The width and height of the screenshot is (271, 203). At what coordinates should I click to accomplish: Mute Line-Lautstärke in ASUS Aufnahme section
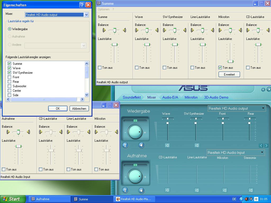(x=197, y=190)
